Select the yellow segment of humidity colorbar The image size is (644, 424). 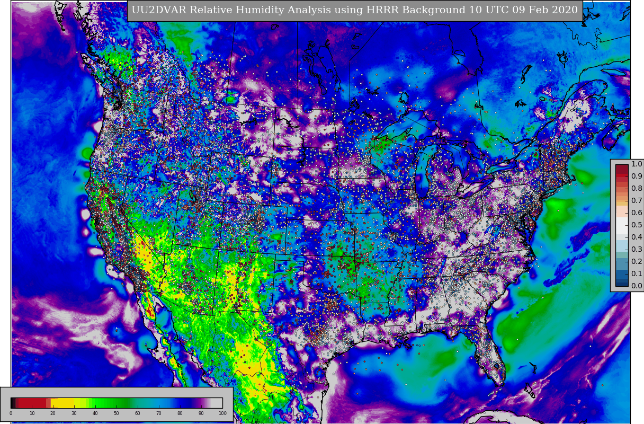(x=62, y=403)
